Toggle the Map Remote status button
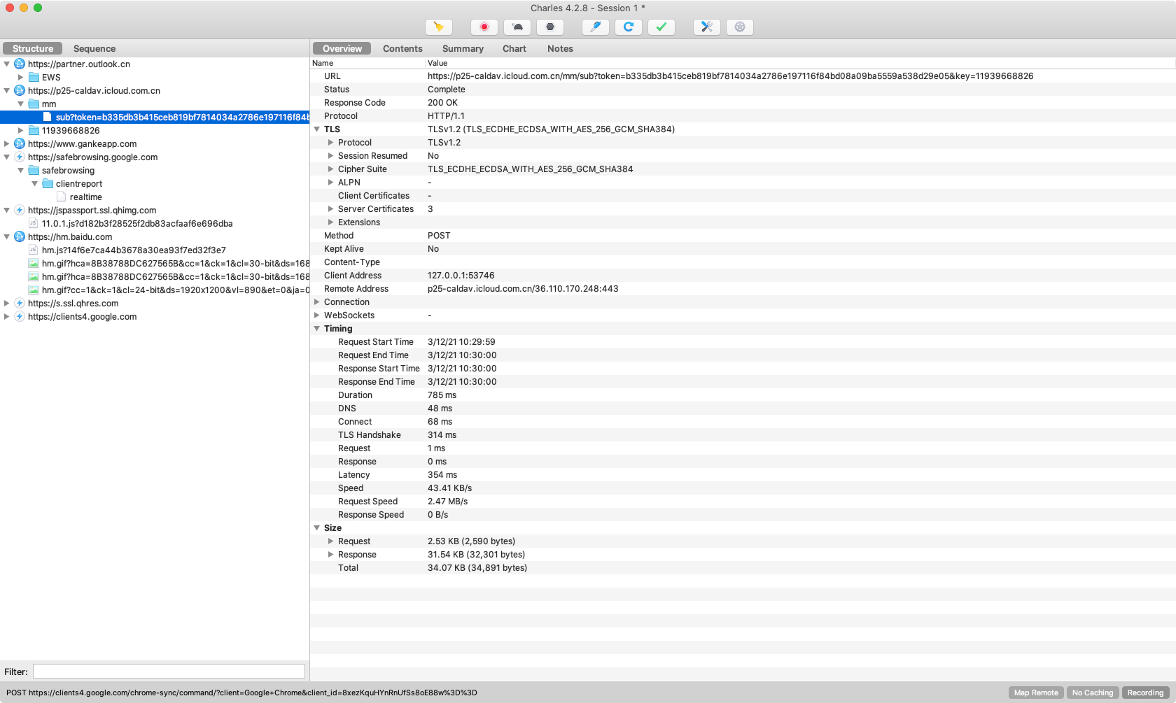 [1036, 693]
